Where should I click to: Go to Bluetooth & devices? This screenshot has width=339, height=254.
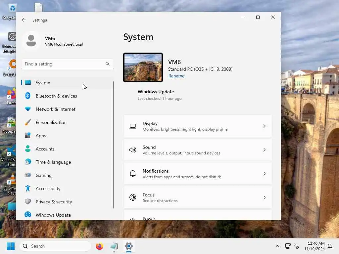(67, 96)
